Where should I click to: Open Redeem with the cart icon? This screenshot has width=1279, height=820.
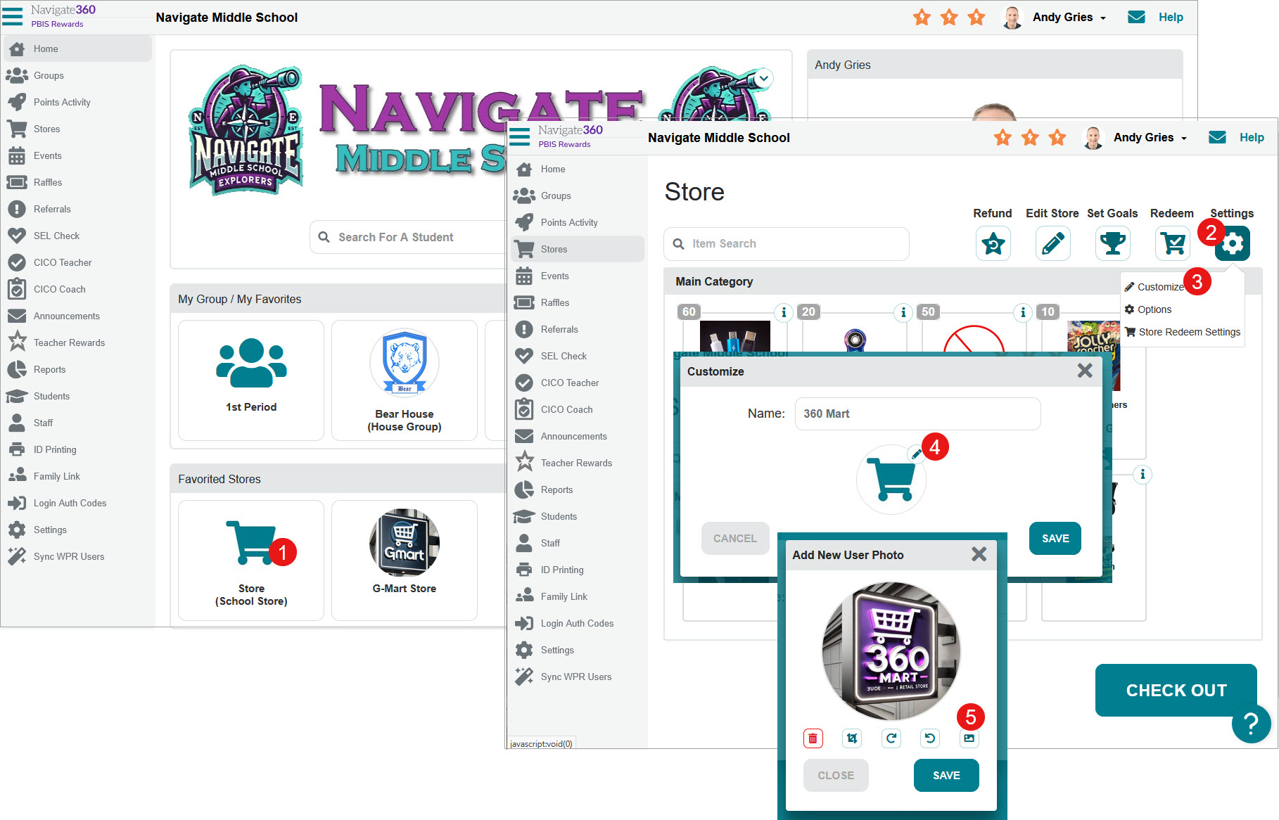pyautogui.click(x=1172, y=243)
